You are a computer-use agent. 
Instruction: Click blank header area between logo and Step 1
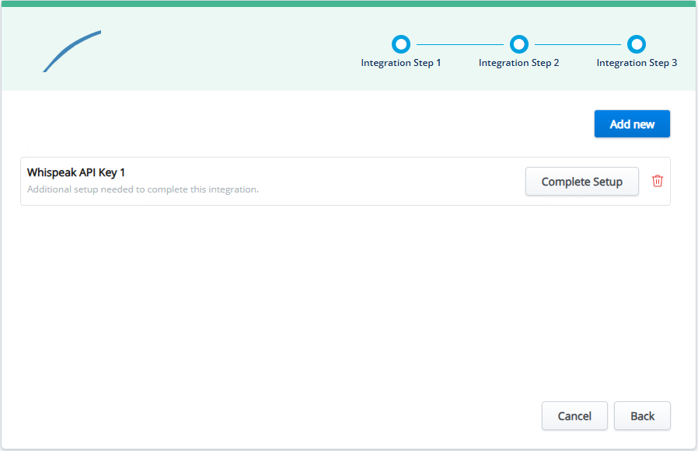pyautogui.click(x=233, y=50)
